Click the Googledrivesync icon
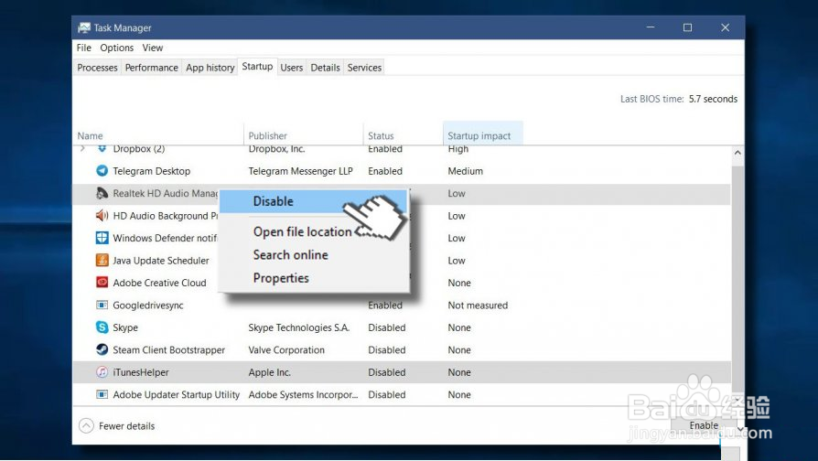Image resolution: width=818 pixels, height=461 pixels. click(x=102, y=305)
